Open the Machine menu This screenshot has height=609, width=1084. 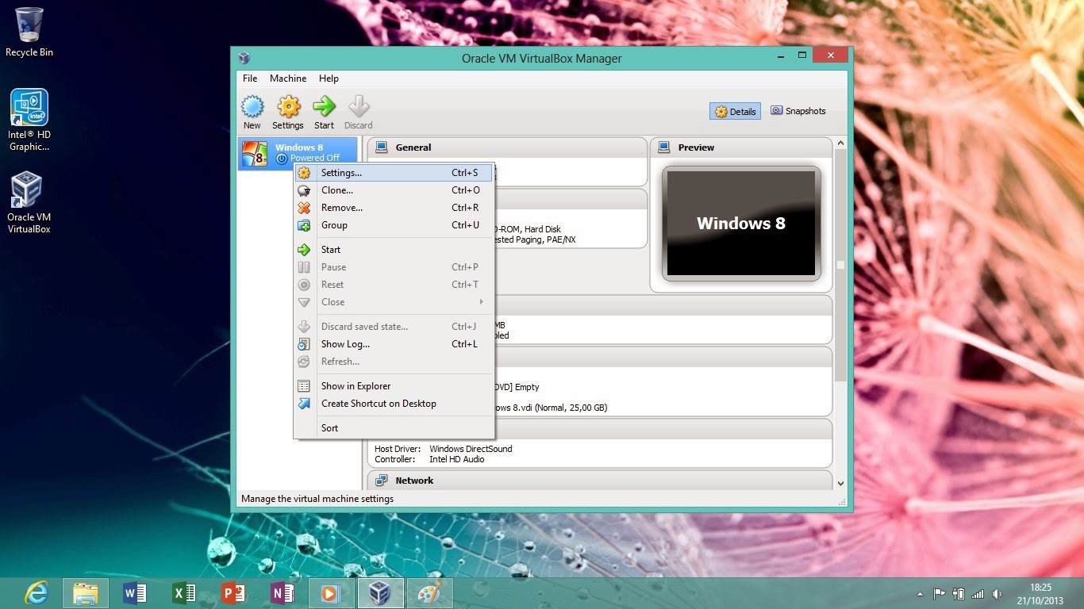coord(288,79)
